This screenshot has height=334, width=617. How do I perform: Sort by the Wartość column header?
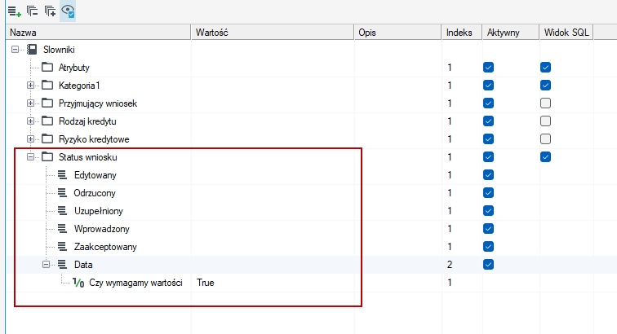[273, 33]
